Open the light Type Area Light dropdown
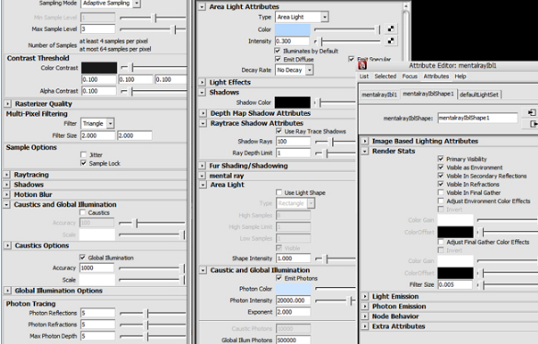The height and width of the screenshot is (344, 538). [x=325, y=17]
